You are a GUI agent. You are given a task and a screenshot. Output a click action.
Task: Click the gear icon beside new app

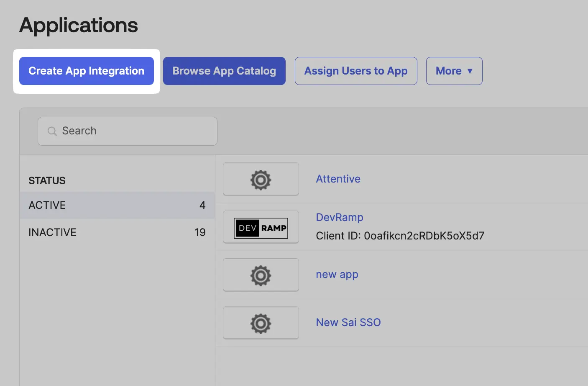point(261,275)
